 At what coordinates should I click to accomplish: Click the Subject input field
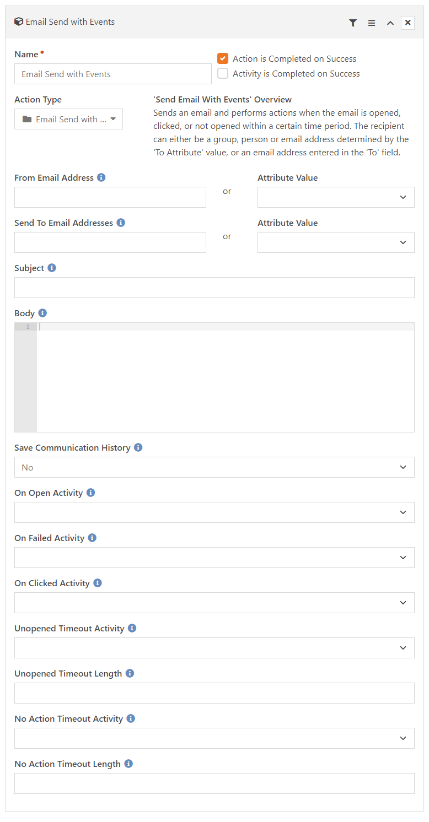point(214,288)
